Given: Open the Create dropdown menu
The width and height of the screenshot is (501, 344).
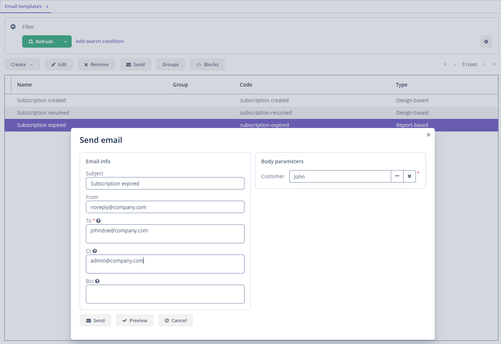Looking at the screenshot, I should pyautogui.click(x=22, y=64).
